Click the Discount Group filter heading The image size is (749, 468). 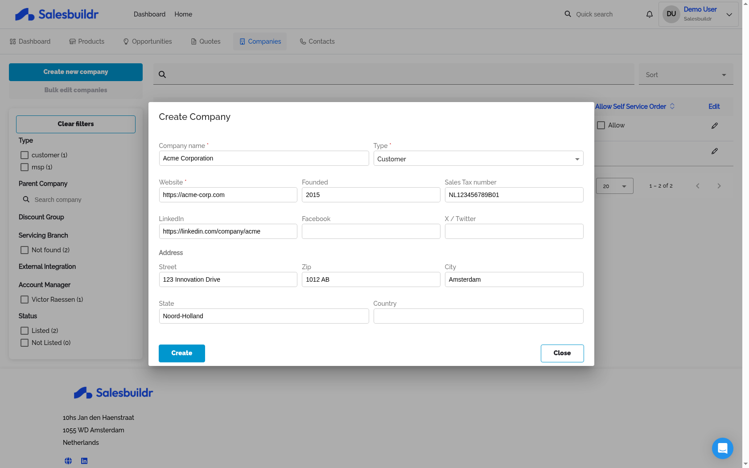pos(41,217)
